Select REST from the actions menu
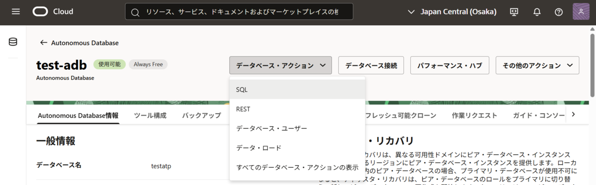Image resolution: width=596 pixels, height=185 pixels. pos(298,109)
